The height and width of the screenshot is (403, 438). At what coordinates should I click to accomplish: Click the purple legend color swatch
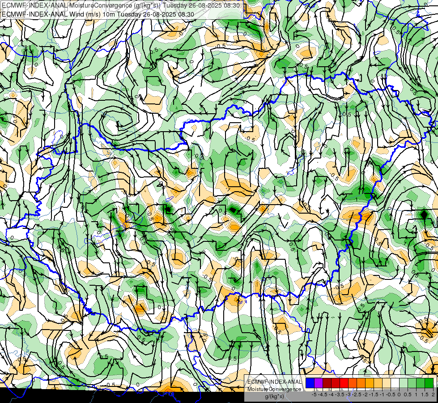319,383
